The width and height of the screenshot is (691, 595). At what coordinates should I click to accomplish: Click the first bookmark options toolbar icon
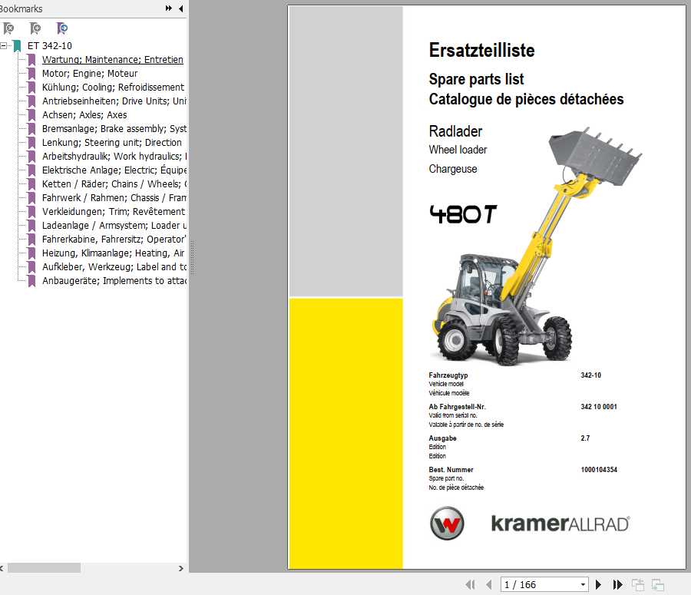coord(8,28)
